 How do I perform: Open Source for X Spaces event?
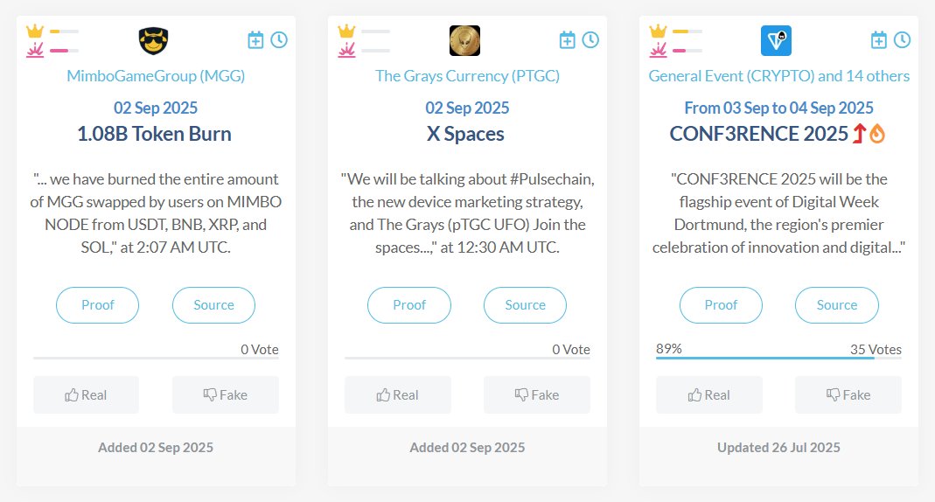pos(525,305)
